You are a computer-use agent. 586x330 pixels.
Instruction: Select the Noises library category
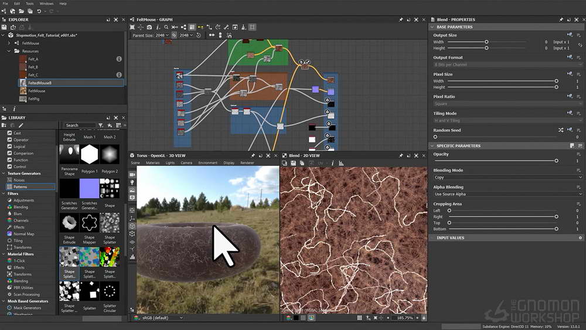pos(19,180)
